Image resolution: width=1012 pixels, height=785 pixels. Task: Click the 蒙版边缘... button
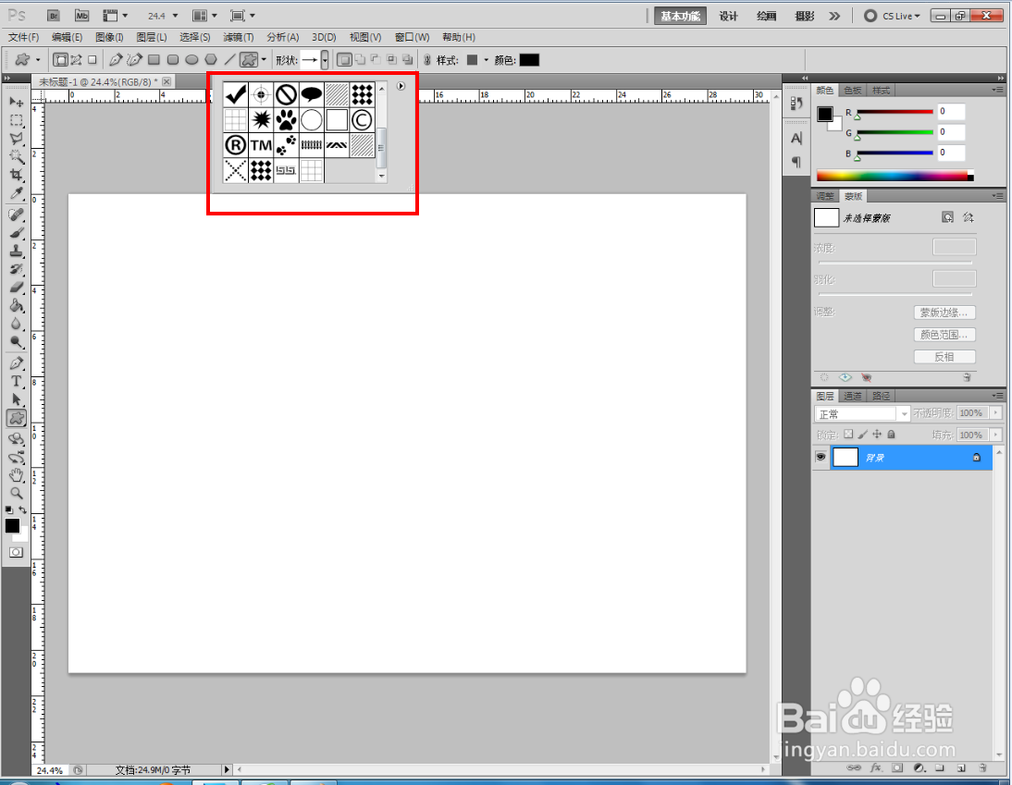pos(944,313)
